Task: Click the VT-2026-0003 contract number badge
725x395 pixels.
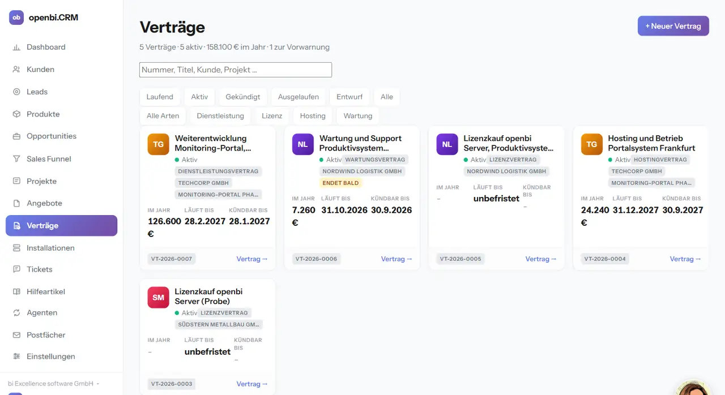Action: coord(172,384)
